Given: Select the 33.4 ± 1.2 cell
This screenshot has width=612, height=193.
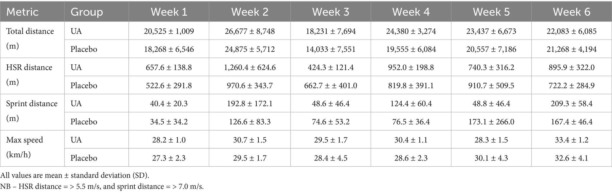Looking at the screenshot, I should pyautogui.click(x=571, y=140).
